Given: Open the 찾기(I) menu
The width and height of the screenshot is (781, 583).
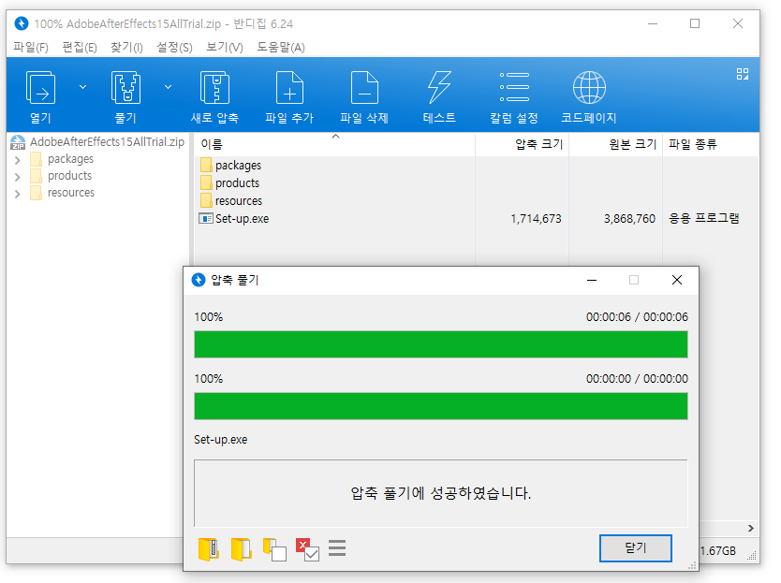Looking at the screenshot, I should click(x=126, y=48).
